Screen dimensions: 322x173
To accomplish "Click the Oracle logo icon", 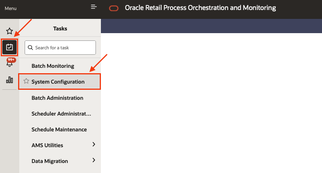I will 114,8.
